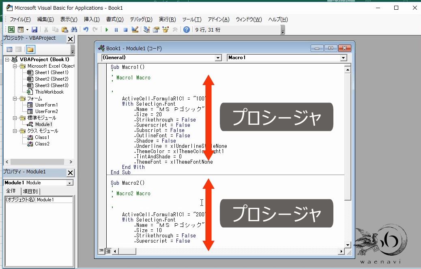Cut the selection with the scissors icon
This screenshot has height=269, width=421.
(46, 30)
